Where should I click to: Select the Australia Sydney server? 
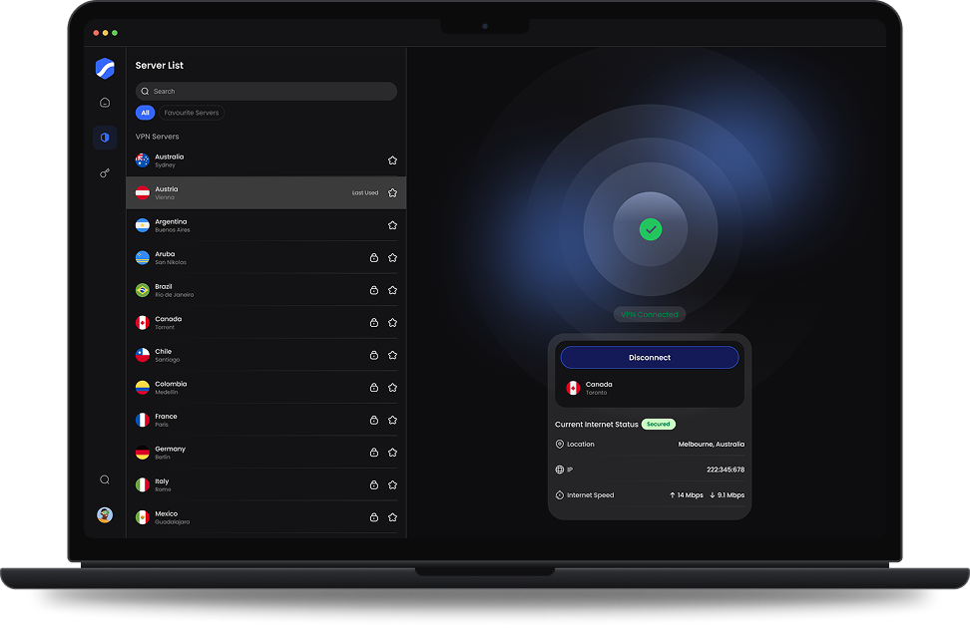(266, 160)
